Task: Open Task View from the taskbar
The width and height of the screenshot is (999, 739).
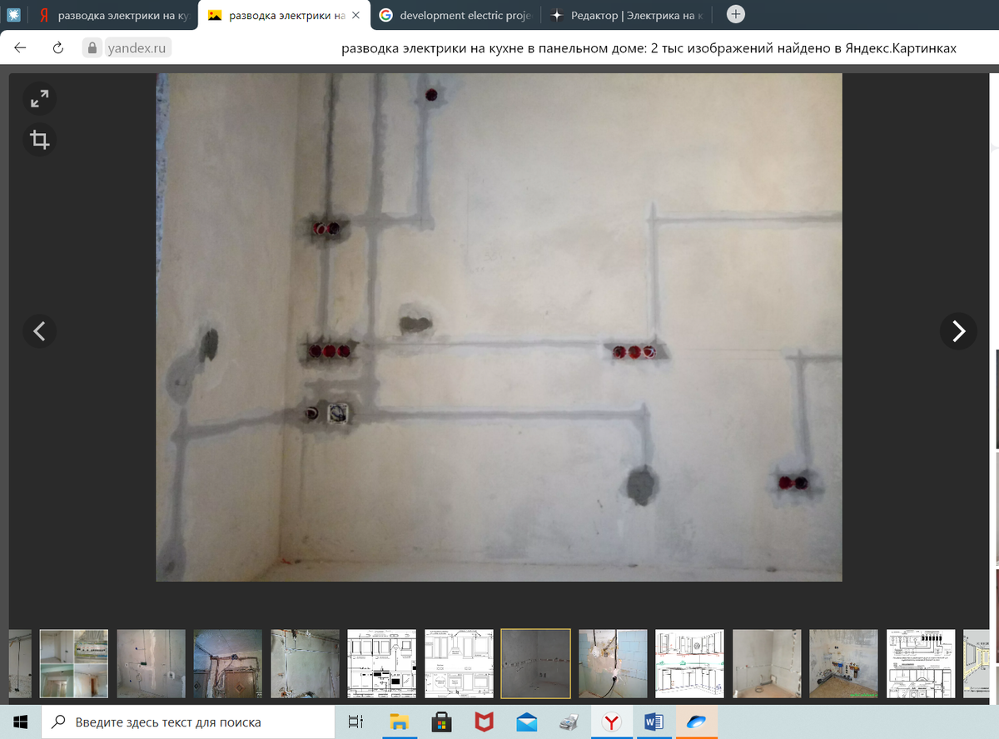Action: tap(355, 722)
